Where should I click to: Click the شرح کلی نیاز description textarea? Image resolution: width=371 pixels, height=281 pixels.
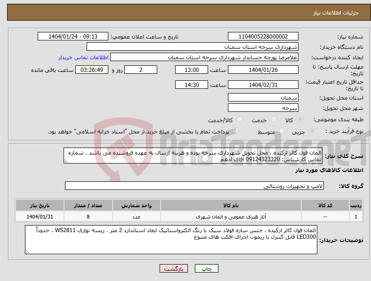click(193, 156)
